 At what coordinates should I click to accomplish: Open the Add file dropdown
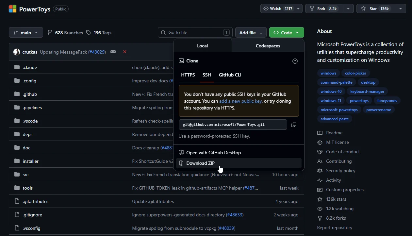tap(251, 33)
